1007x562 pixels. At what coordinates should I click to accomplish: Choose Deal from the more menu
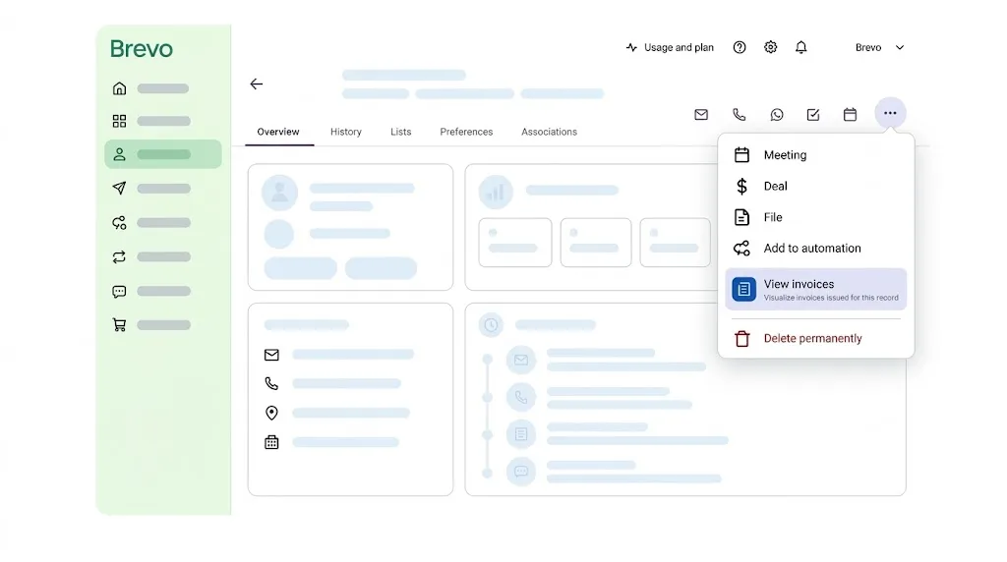[815, 186]
